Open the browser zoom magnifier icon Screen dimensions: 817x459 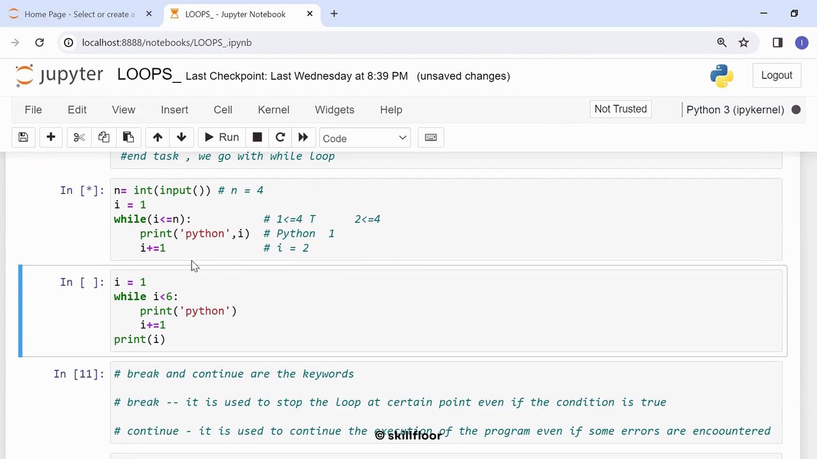[x=722, y=43]
